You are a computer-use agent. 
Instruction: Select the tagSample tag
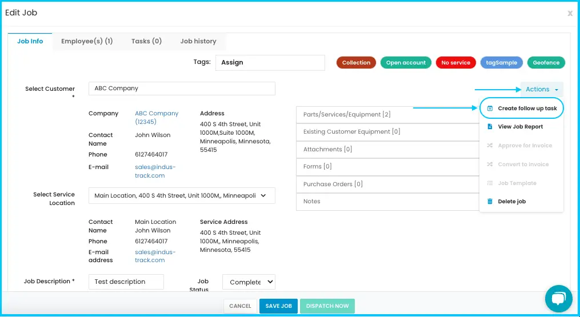(x=502, y=62)
